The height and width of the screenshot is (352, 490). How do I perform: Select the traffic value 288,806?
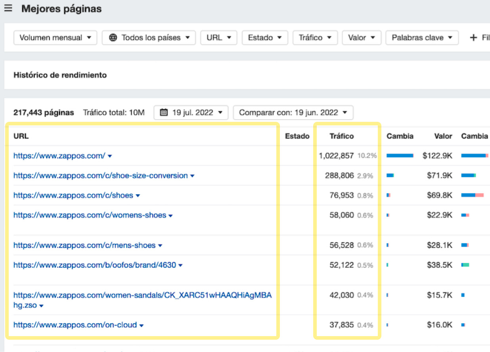click(339, 176)
